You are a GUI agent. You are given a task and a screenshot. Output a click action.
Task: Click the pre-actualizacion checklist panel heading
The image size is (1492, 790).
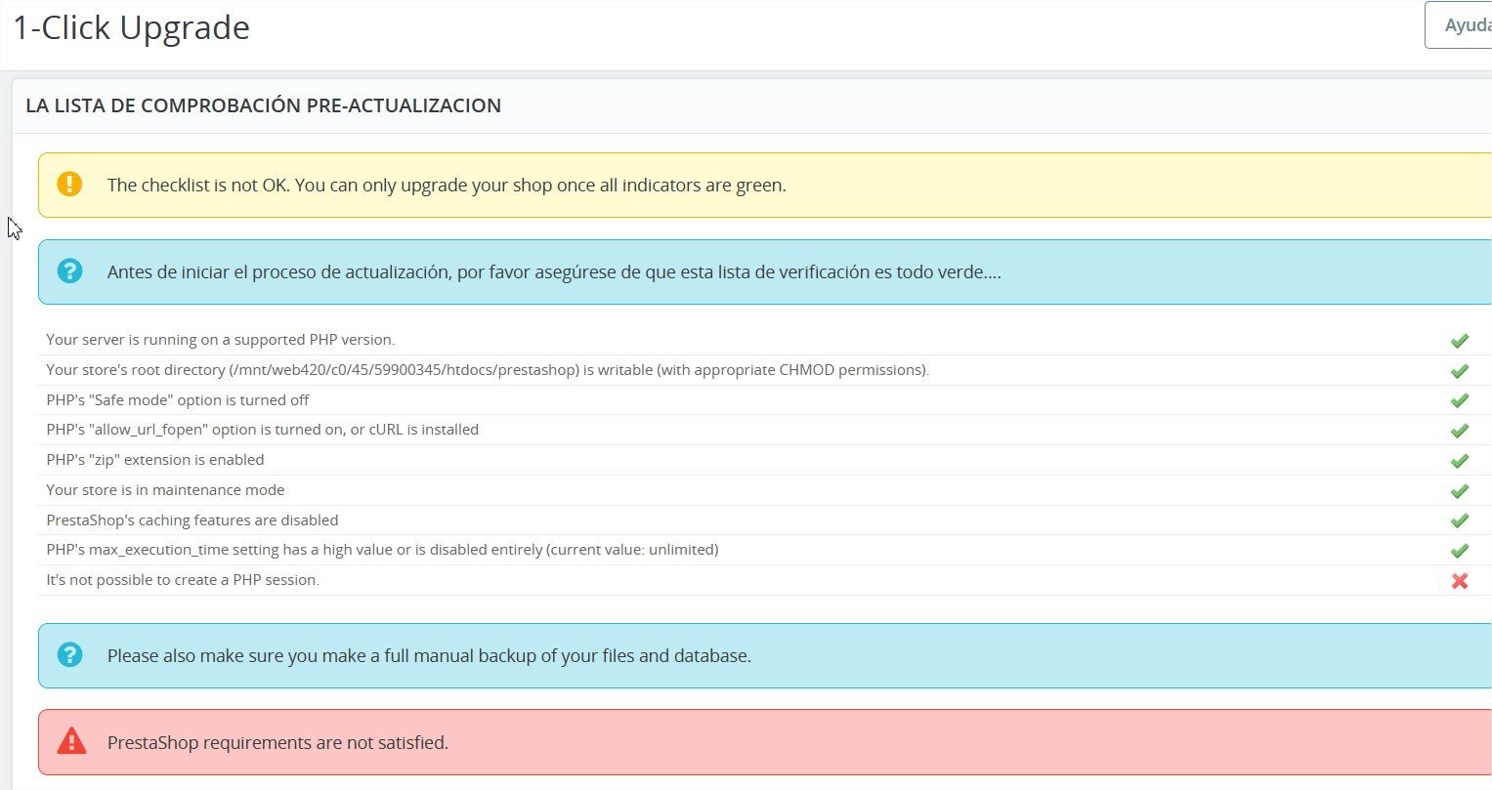click(264, 105)
